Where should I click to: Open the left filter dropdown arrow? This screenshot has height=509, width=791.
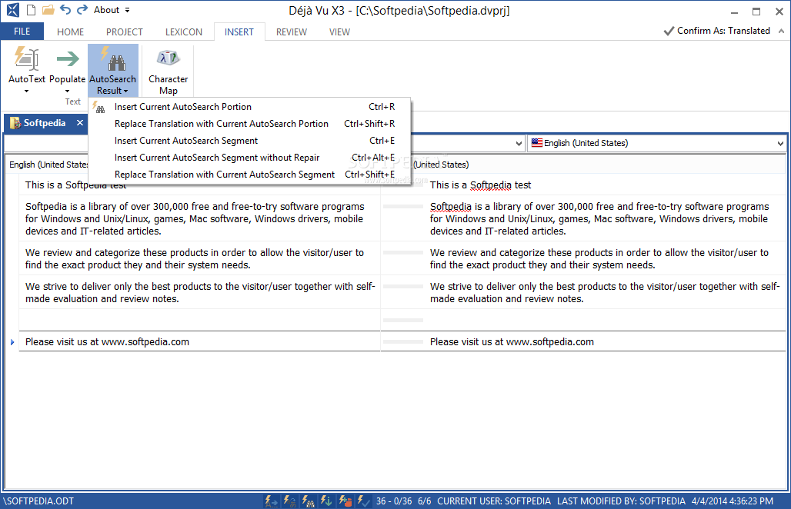coord(519,144)
